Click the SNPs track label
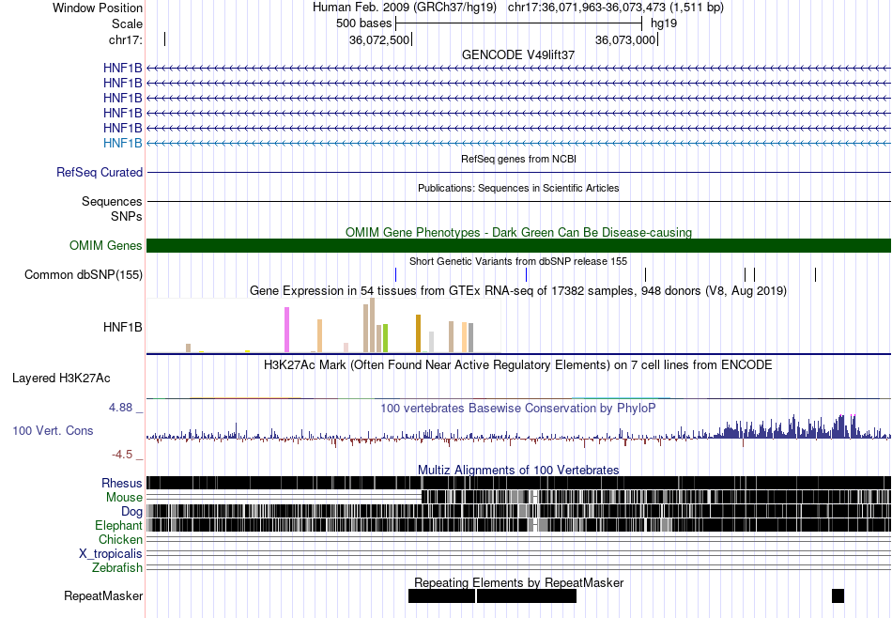 click(127, 216)
